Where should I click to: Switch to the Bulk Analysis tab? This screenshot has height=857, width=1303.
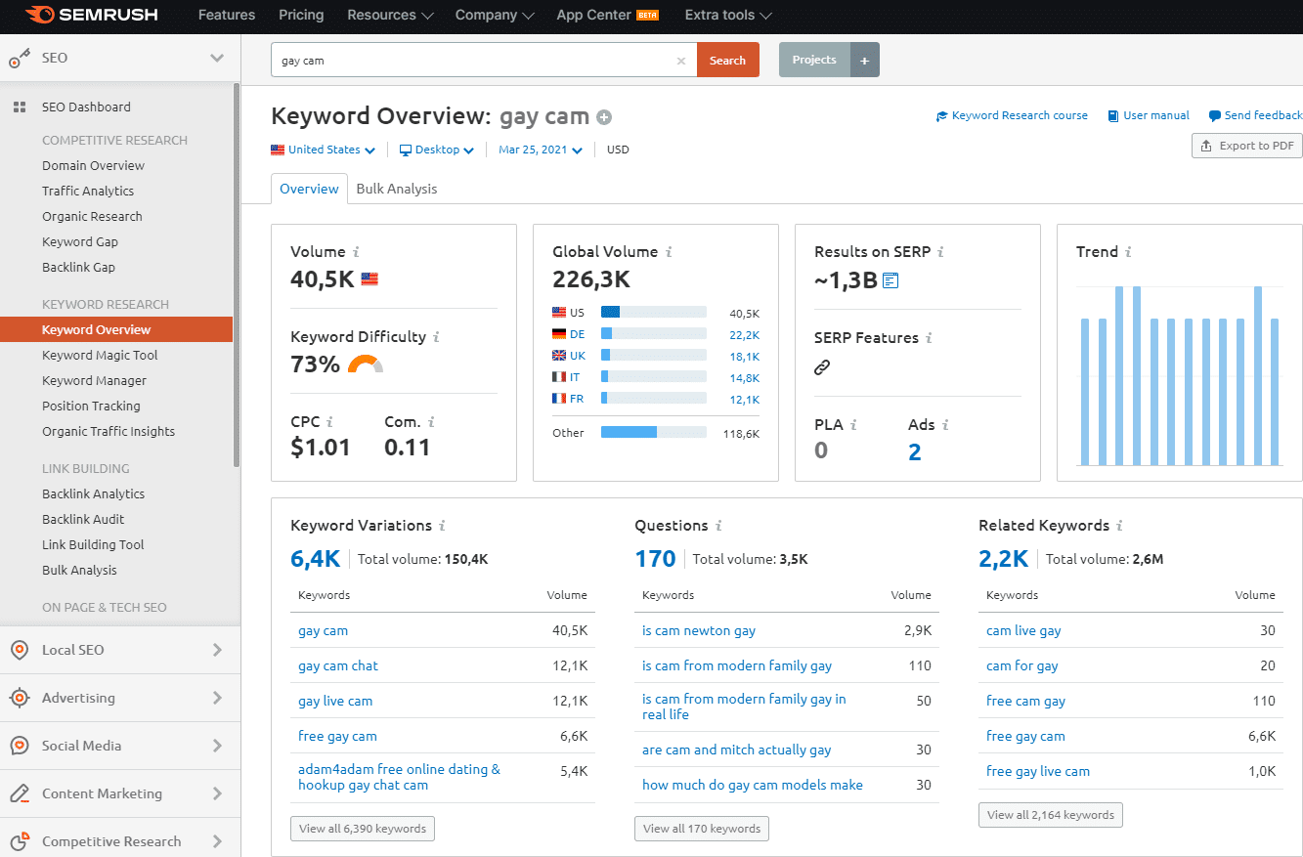point(396,189)
